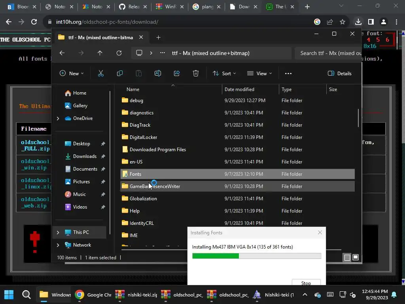Open the Sort dropdown
Image resolution: width=405 pixels, height=304 pixels.
(x=224, y=73)
